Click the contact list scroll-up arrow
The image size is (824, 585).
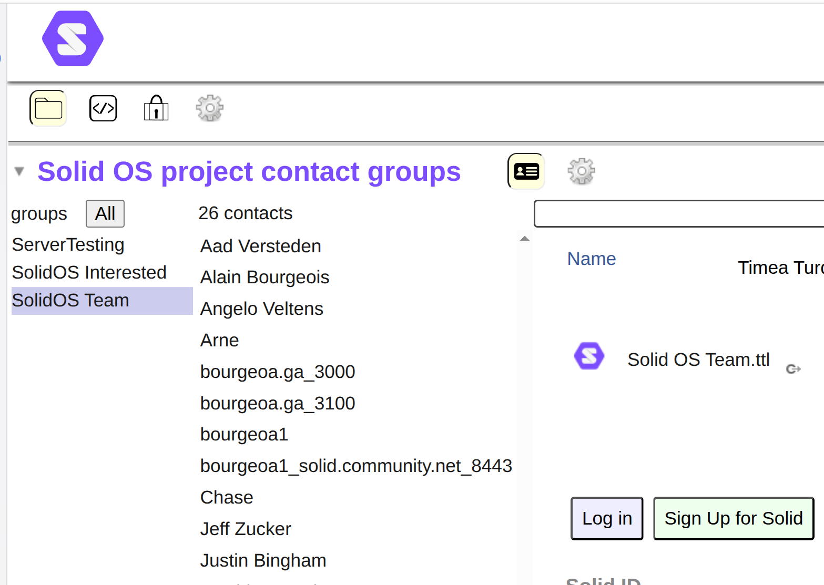tap(524, 239)
